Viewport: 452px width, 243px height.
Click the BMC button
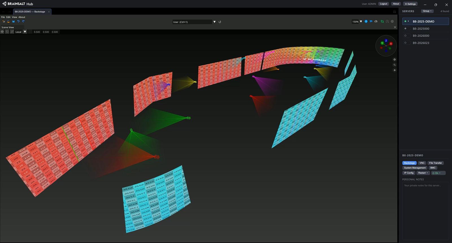[x=433, y=168]
